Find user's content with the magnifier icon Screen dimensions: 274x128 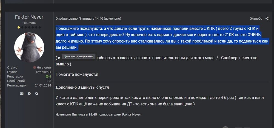pos(37,94)
